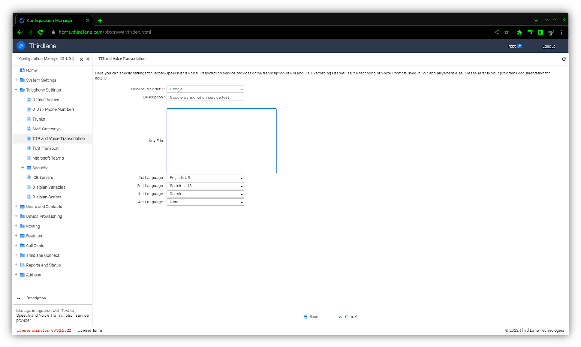Click the License Expiration link
Screen dimensions: 581x347
[44, 330]
